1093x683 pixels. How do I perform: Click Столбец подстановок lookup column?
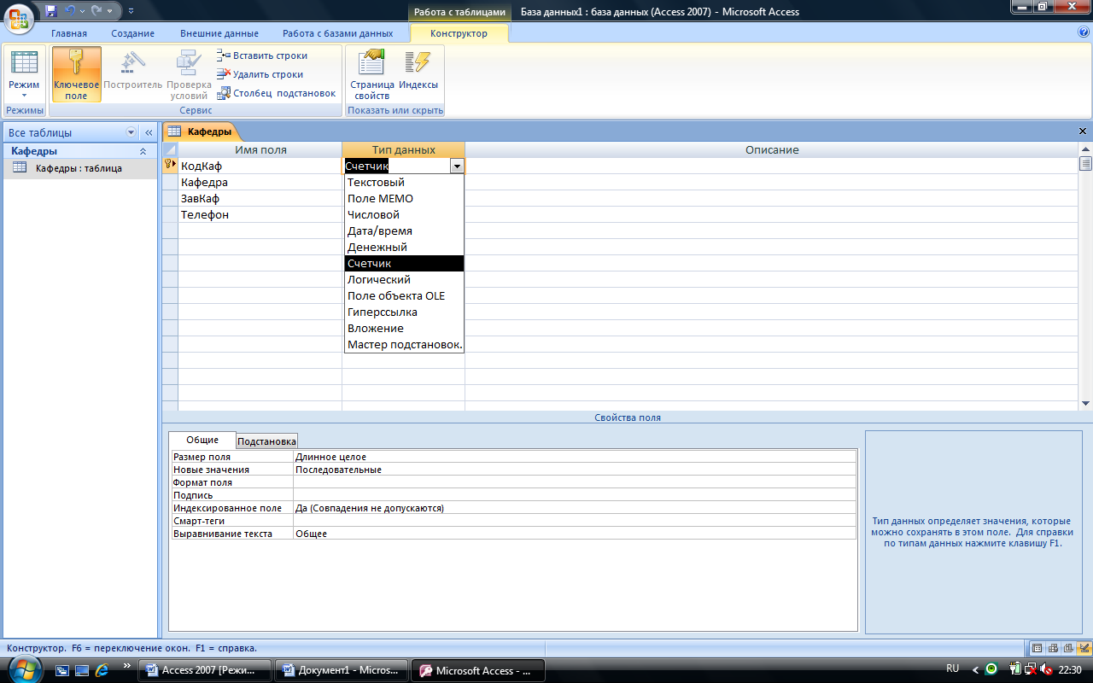[277, 93]
